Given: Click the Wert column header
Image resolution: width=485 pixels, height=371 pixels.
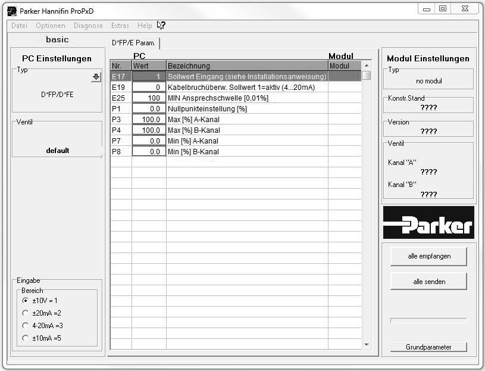Looking at the screenshot, I should (149, 66).
